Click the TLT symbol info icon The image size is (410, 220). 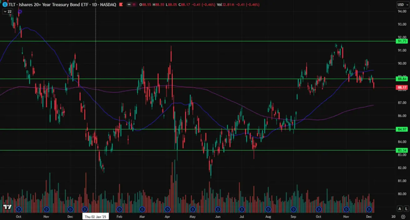pos(5,5)
